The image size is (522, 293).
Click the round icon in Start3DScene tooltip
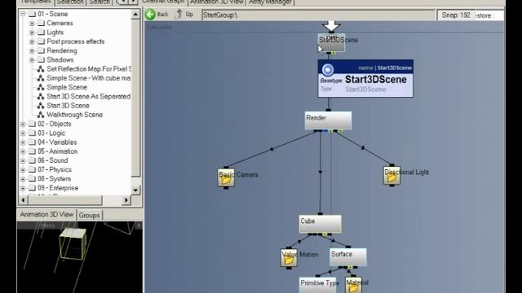tap(328, 70)
